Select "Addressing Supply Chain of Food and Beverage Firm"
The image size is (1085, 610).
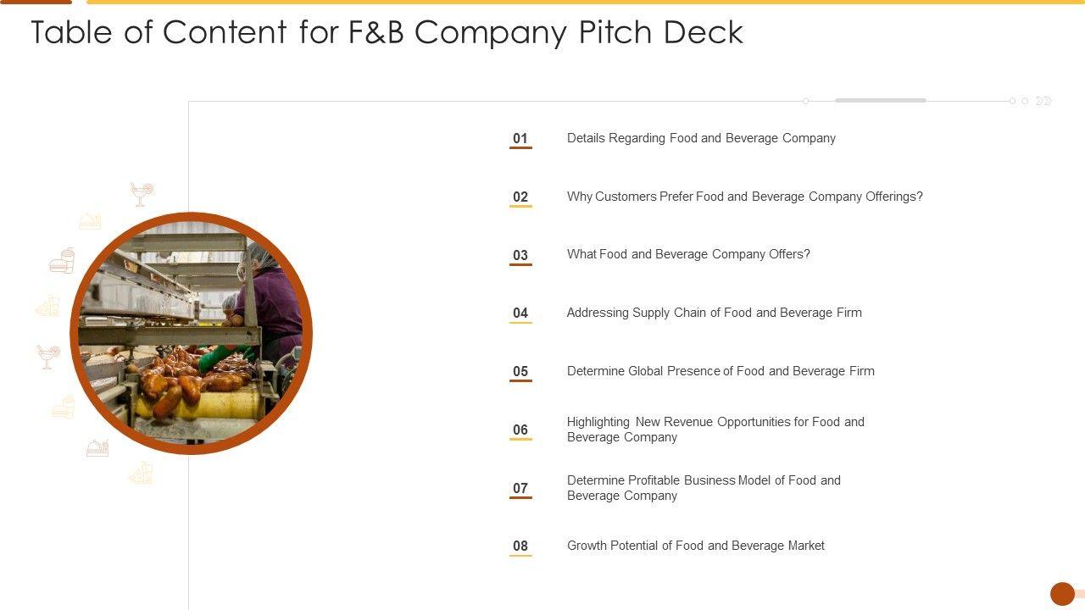pyautogui.click(x=714, y=313)
